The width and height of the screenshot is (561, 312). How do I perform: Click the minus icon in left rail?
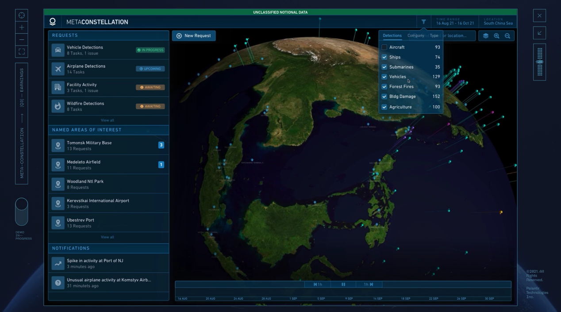point(21,39)
